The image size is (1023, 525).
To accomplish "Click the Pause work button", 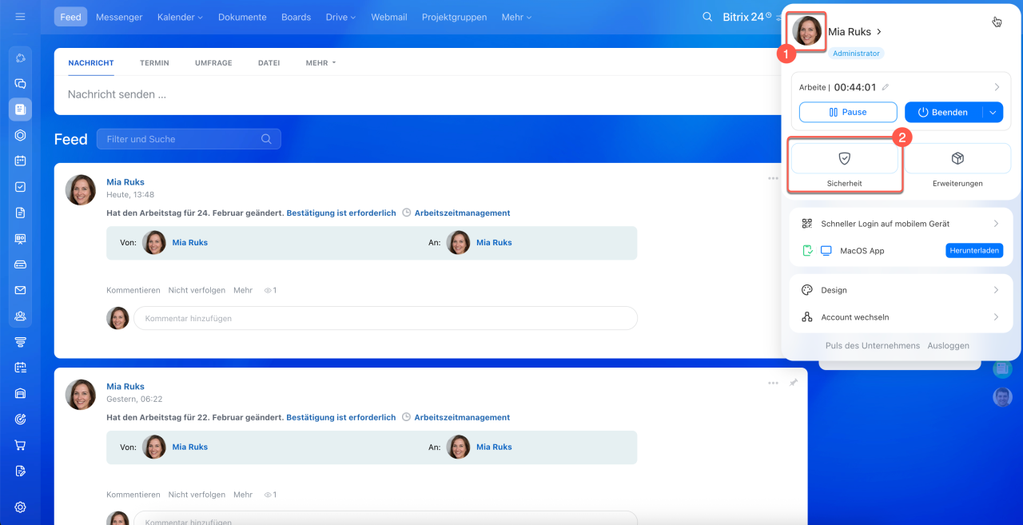I will [848, 113].
